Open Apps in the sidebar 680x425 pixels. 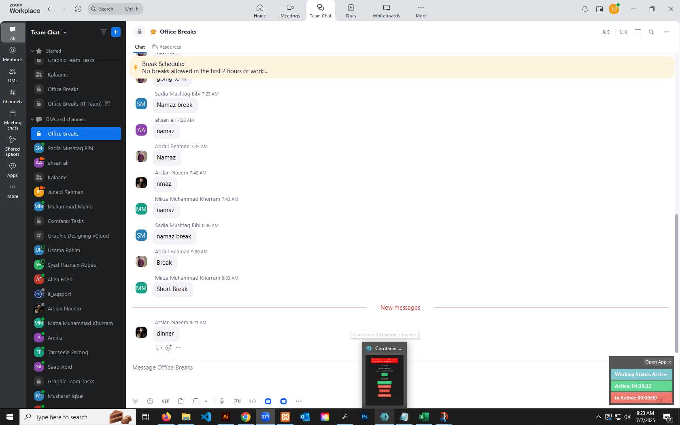coord(13,170)
